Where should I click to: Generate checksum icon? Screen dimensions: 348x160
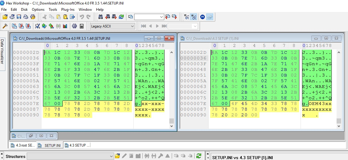click(38, 26)
